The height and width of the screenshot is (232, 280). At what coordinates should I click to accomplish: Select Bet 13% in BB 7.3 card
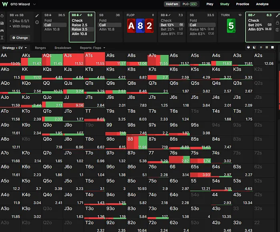click(172, 25)
